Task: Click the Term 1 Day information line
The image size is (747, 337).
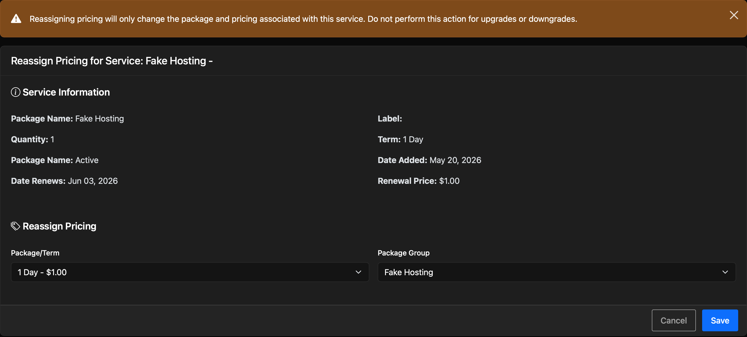Action: pos(400,139)
